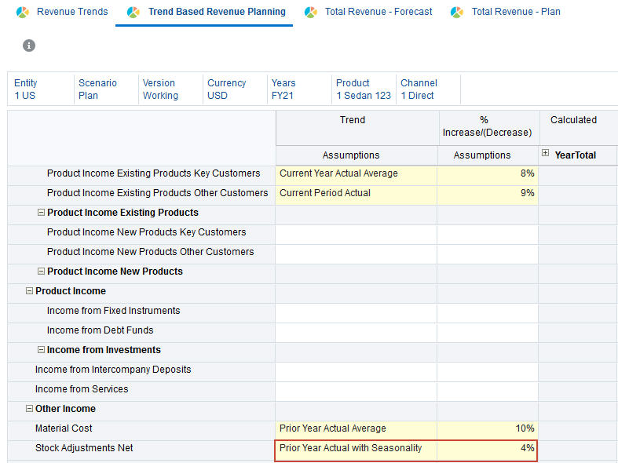Collapse the Other Income group
Viewport: 618px width, 463px height.
(29, 409)
